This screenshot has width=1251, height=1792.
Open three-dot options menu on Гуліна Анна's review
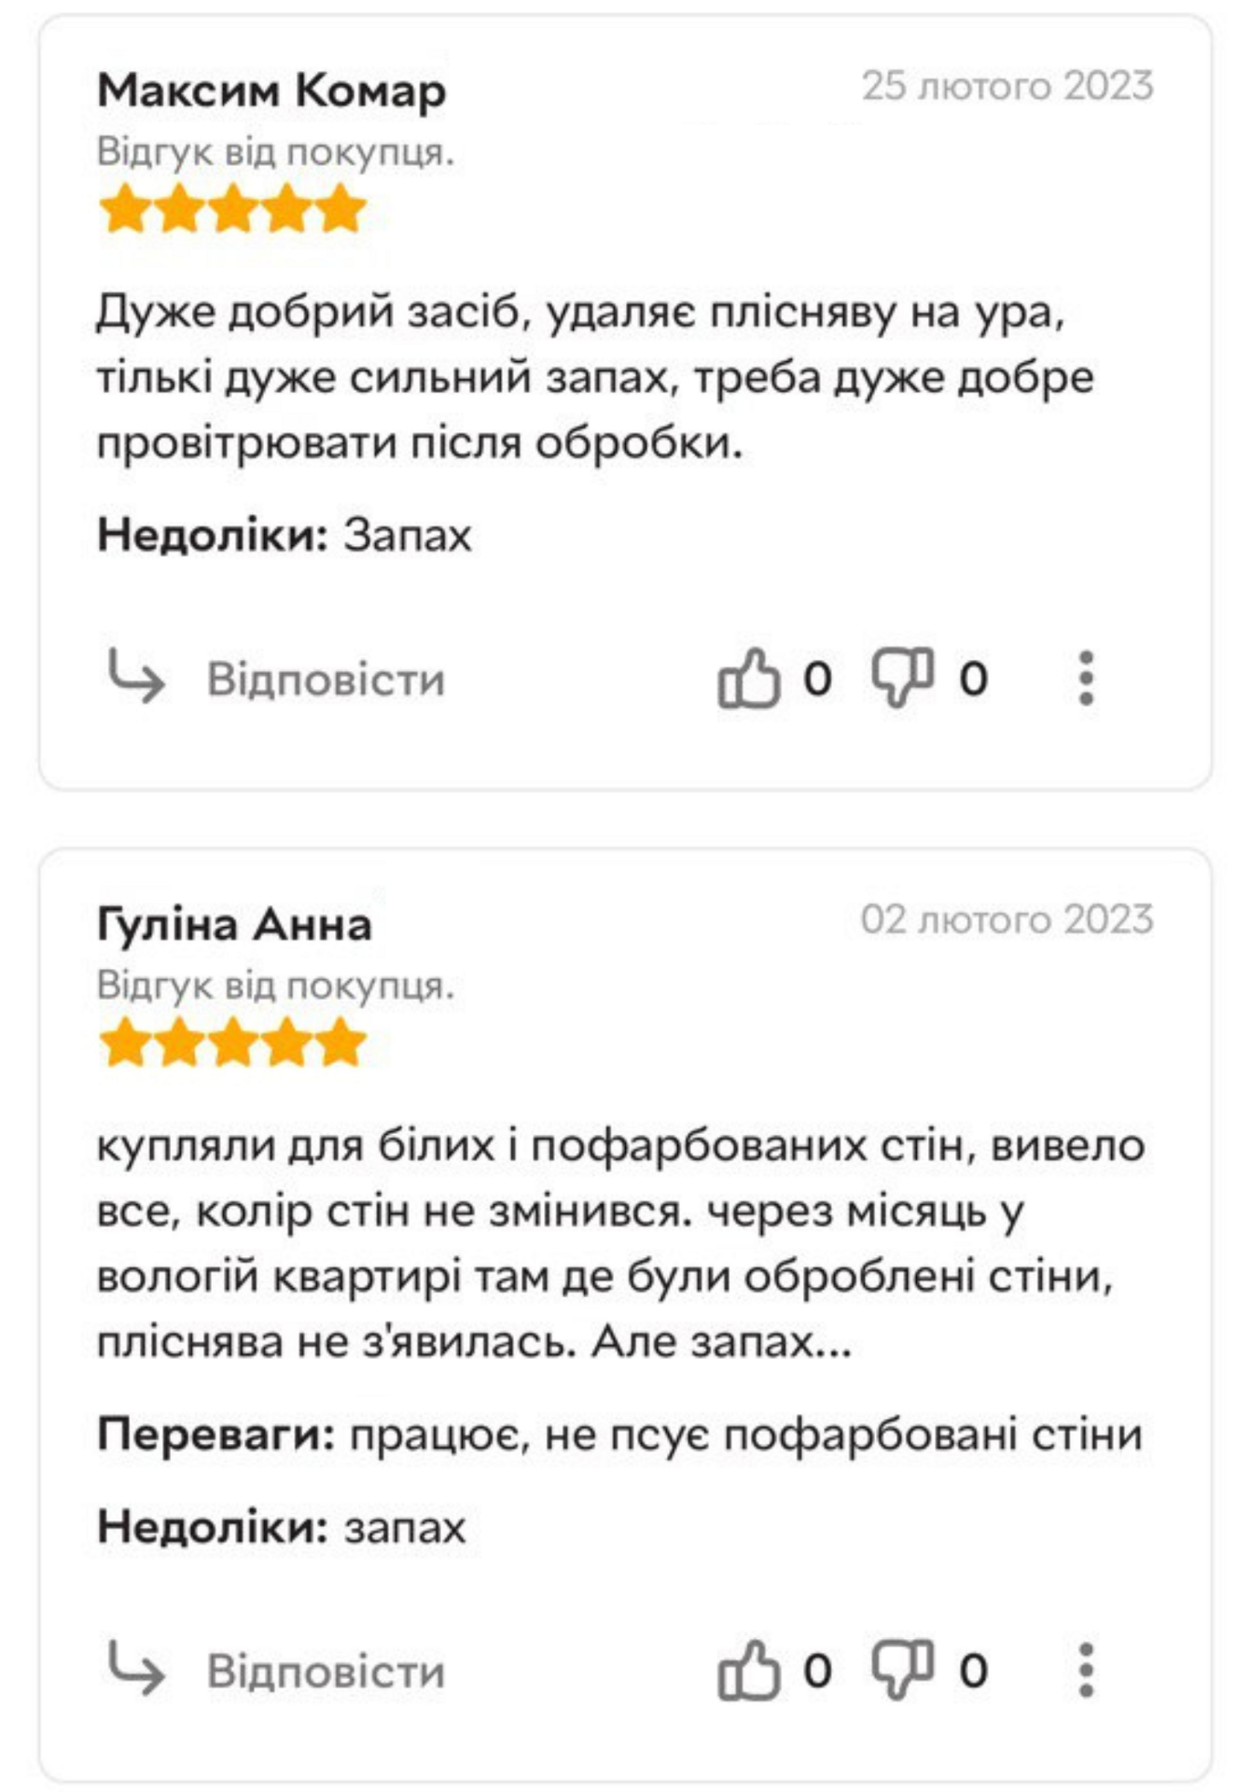[1085, 1670]
